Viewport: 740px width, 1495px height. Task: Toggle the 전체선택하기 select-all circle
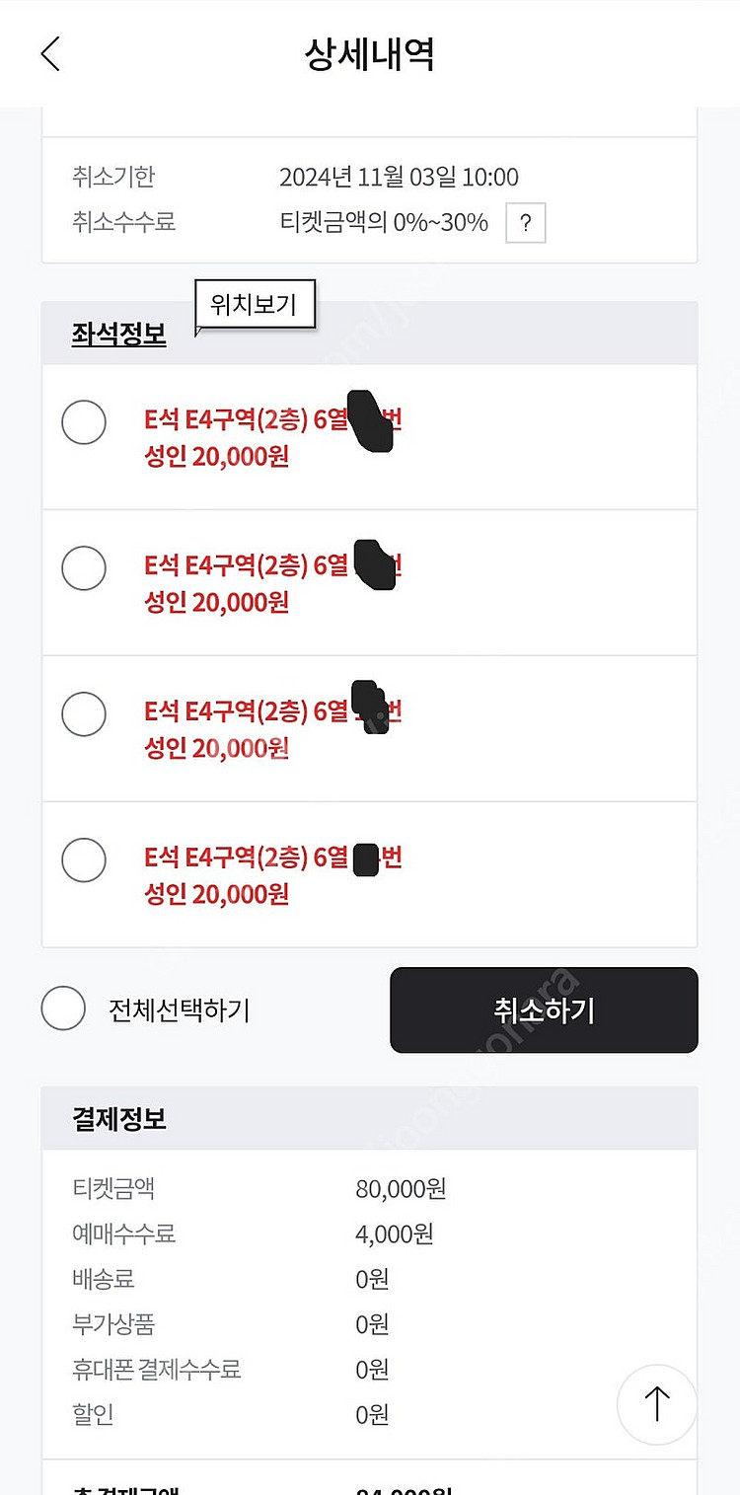(63, 1009)
